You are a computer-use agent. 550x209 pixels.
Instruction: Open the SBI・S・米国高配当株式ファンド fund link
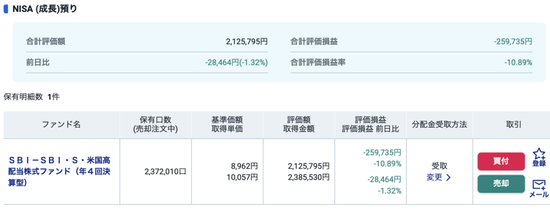coord(59,172)
